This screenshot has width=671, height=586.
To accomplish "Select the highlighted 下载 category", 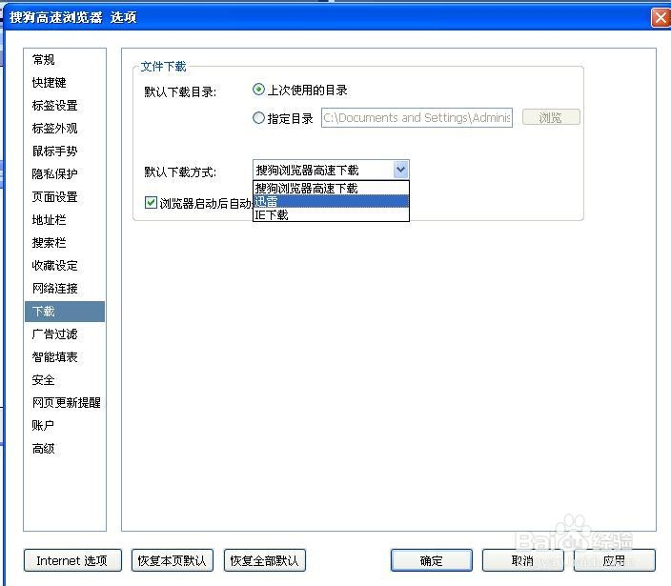I will point(65,312).
